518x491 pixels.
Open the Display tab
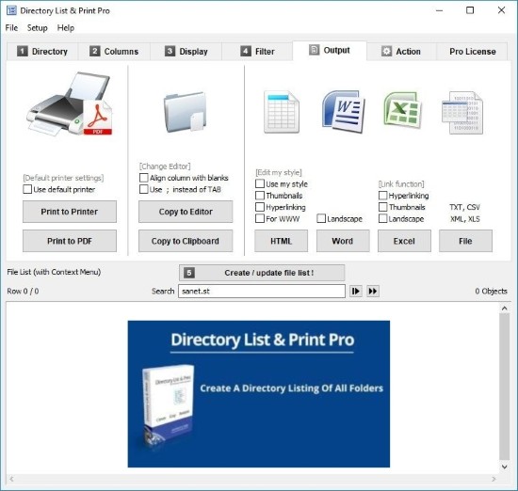coord(186,52)
